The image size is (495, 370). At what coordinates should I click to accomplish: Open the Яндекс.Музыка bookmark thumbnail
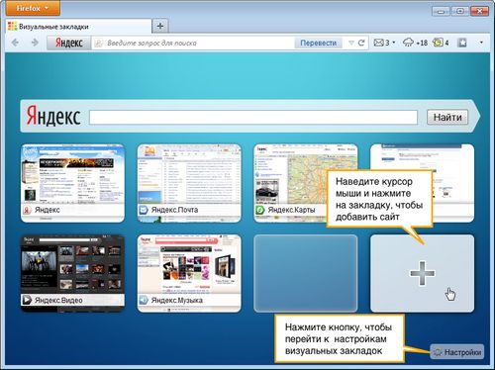click(189, 273)
